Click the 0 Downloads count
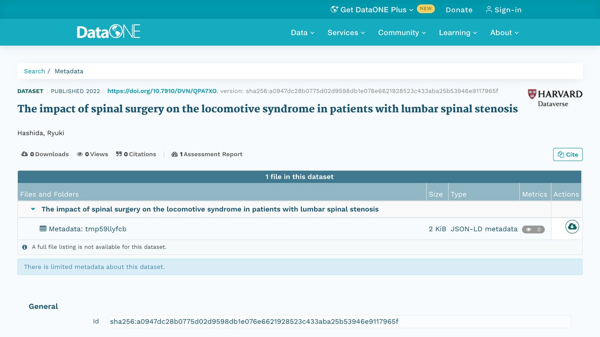This screenshot has height=337, width=600. 45,154
